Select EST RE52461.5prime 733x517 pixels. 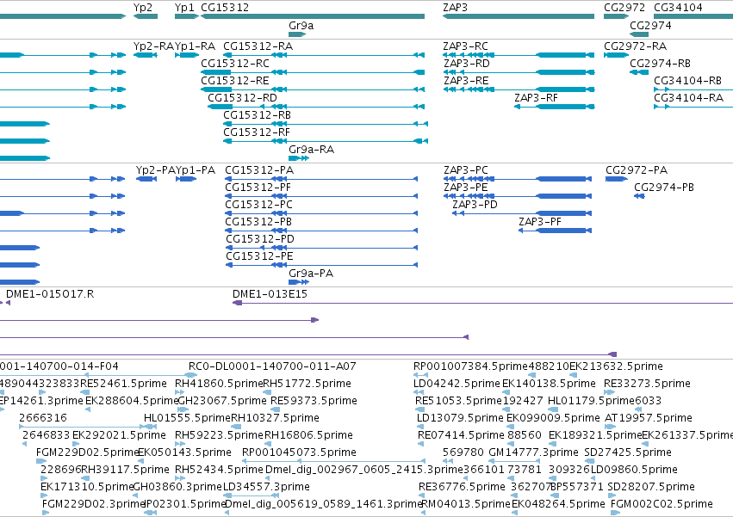tap(123, 384)
